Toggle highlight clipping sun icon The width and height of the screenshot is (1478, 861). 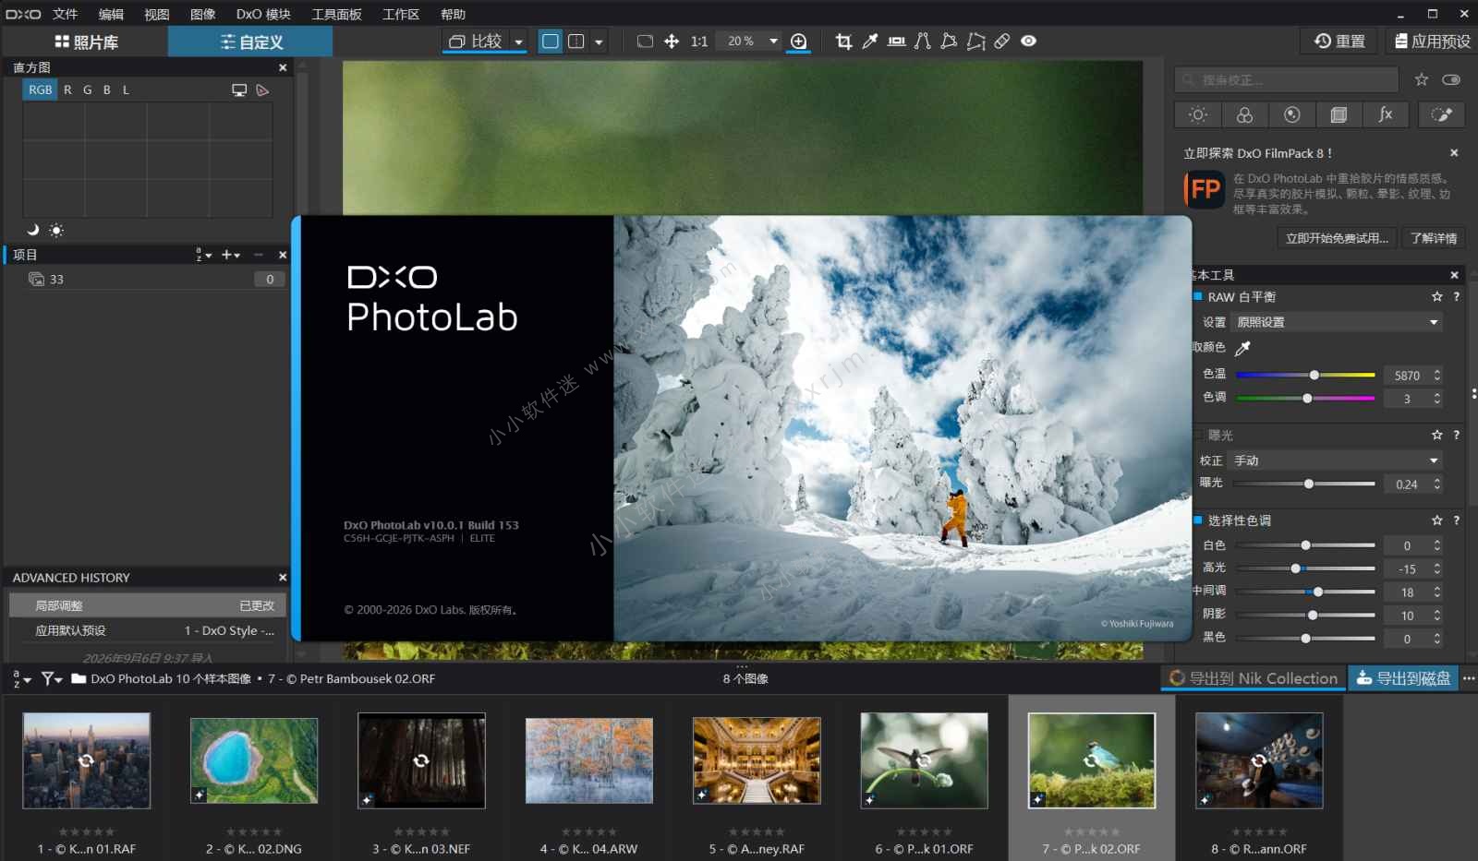[56, 230]
